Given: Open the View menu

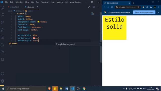Looking at the screenshot, I should [27, 2].
